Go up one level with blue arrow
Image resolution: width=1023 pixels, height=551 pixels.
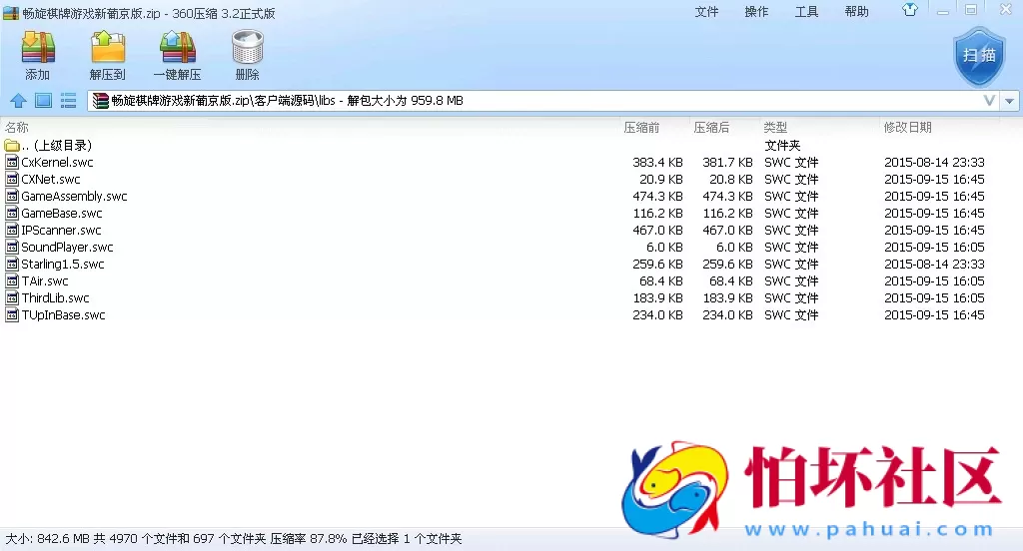pos(18,101)
